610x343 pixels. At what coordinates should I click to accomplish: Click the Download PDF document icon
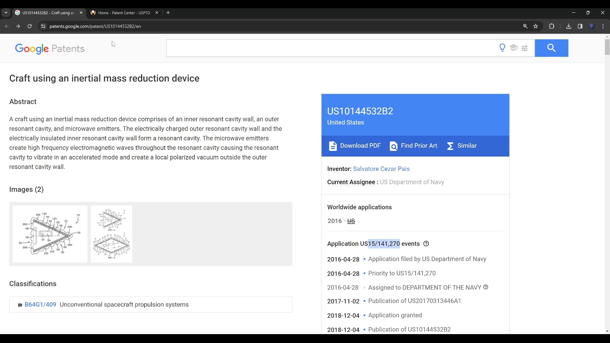click(333, 146)
